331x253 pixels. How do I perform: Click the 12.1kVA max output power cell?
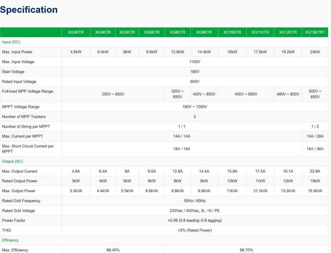tap(260, 191)
